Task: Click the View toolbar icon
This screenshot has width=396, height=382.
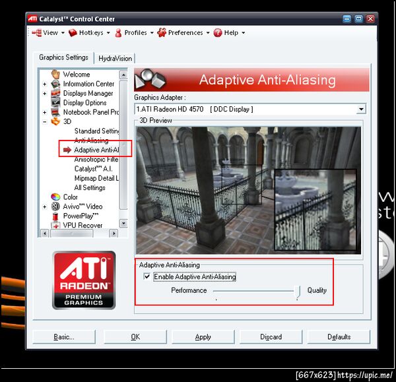Action: [x=37, y=33]
